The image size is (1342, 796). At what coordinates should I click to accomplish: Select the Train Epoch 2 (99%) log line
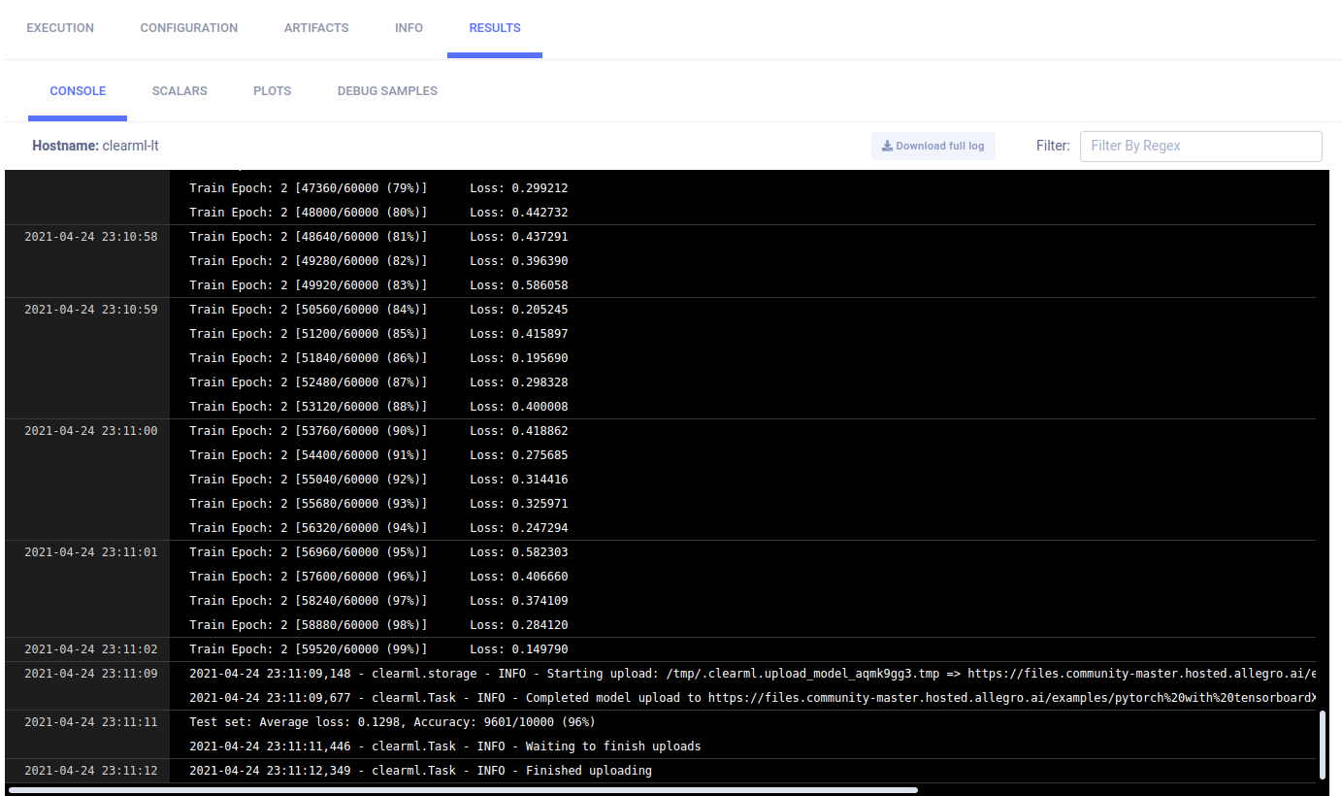378,649
